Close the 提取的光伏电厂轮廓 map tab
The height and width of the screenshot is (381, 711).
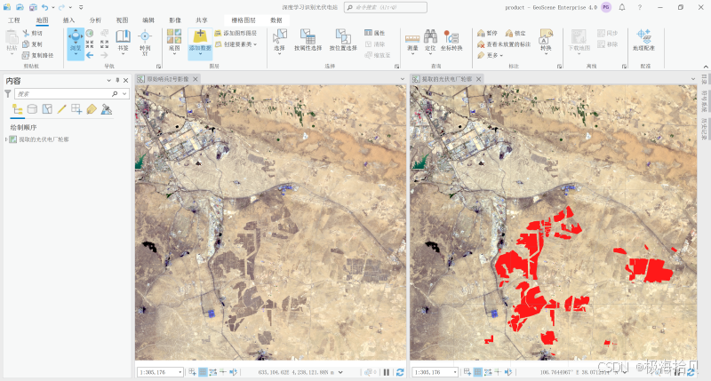coord(478,79)
